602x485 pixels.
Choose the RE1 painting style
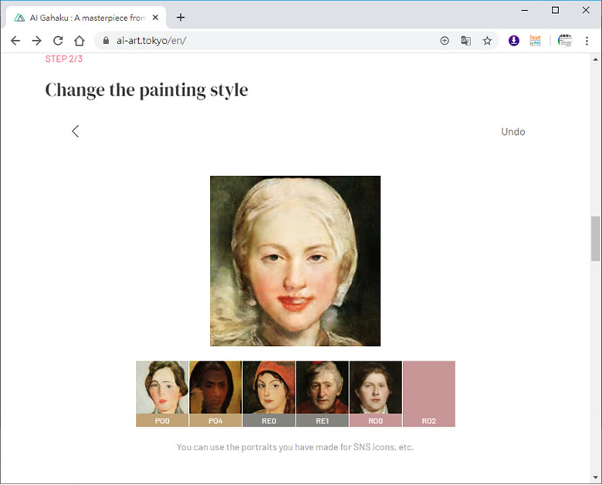pyautogui.click(x=322, y=394)
